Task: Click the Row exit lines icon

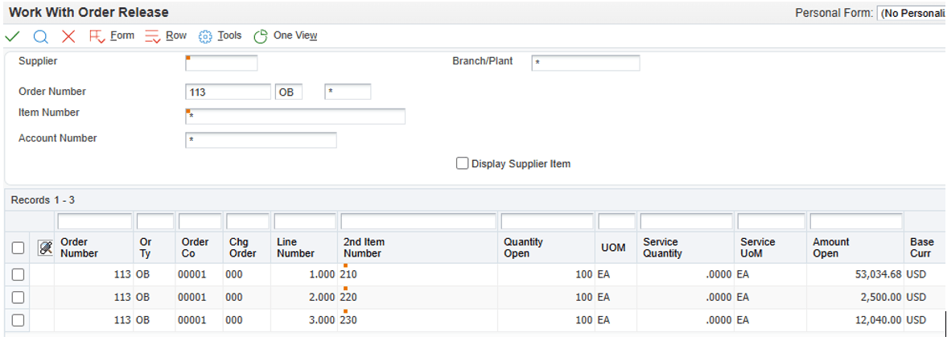Action: 153,36
